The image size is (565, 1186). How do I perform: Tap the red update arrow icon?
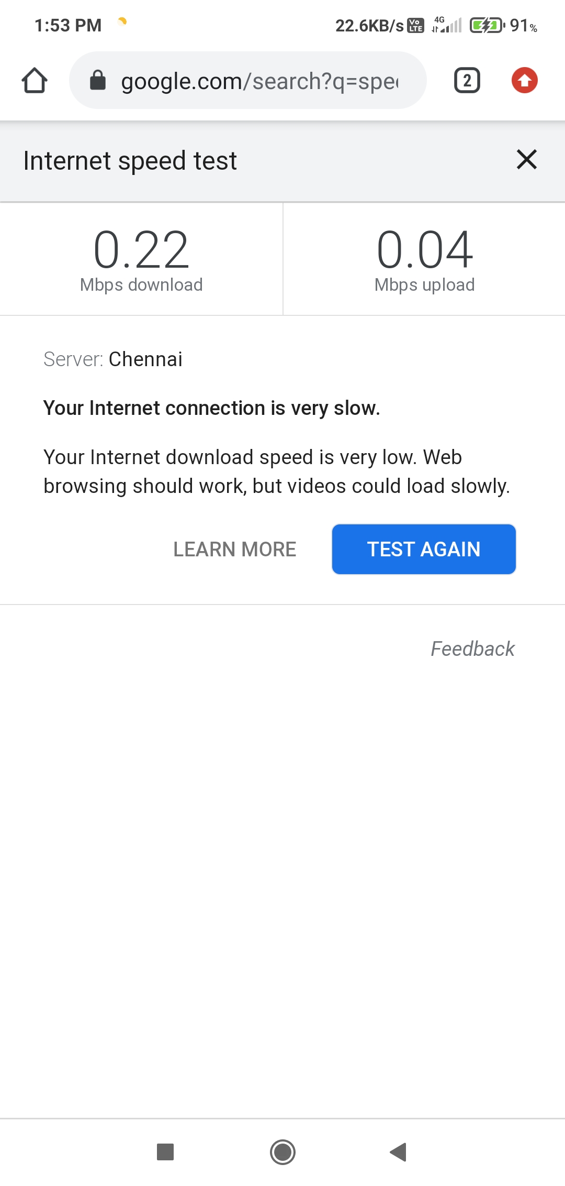(525, 81)
